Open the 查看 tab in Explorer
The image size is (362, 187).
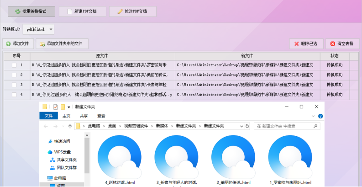click(x=101, y=116)
